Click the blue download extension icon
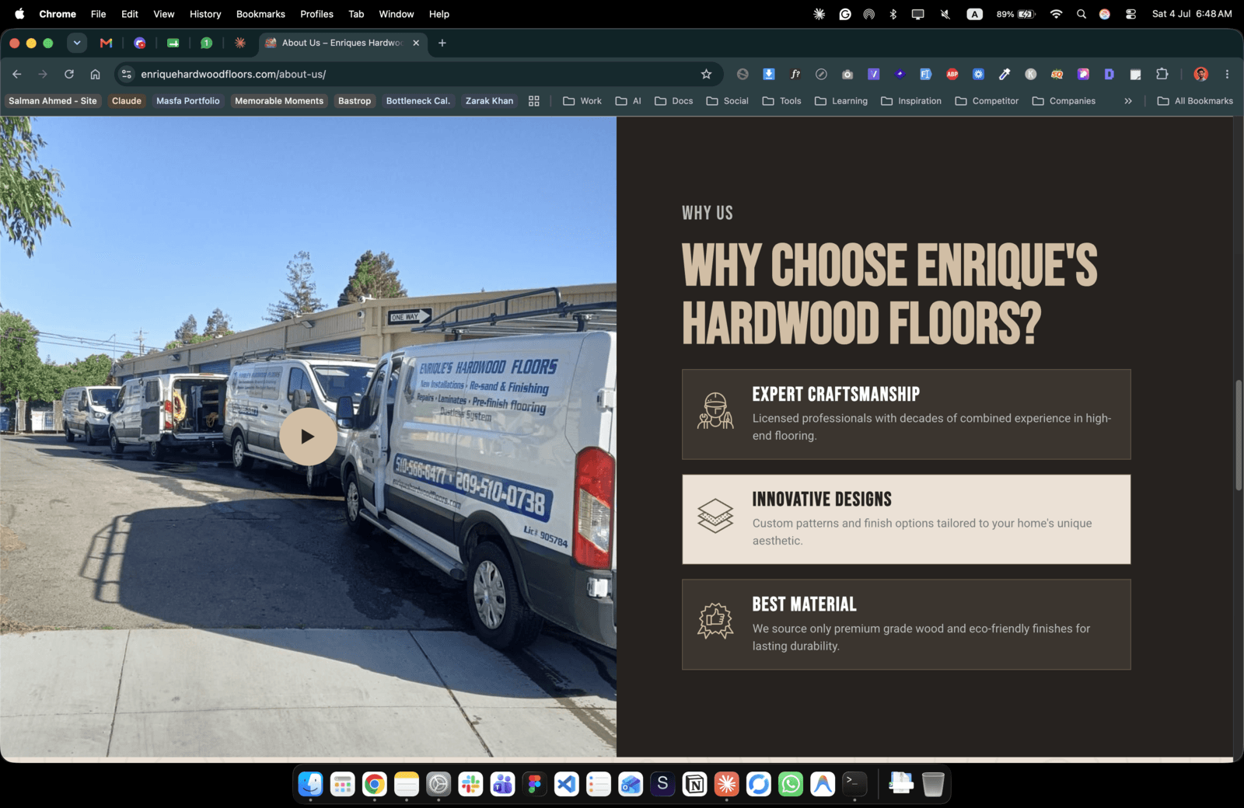This screenshot has height=808, width=1244. click(768, 74)
